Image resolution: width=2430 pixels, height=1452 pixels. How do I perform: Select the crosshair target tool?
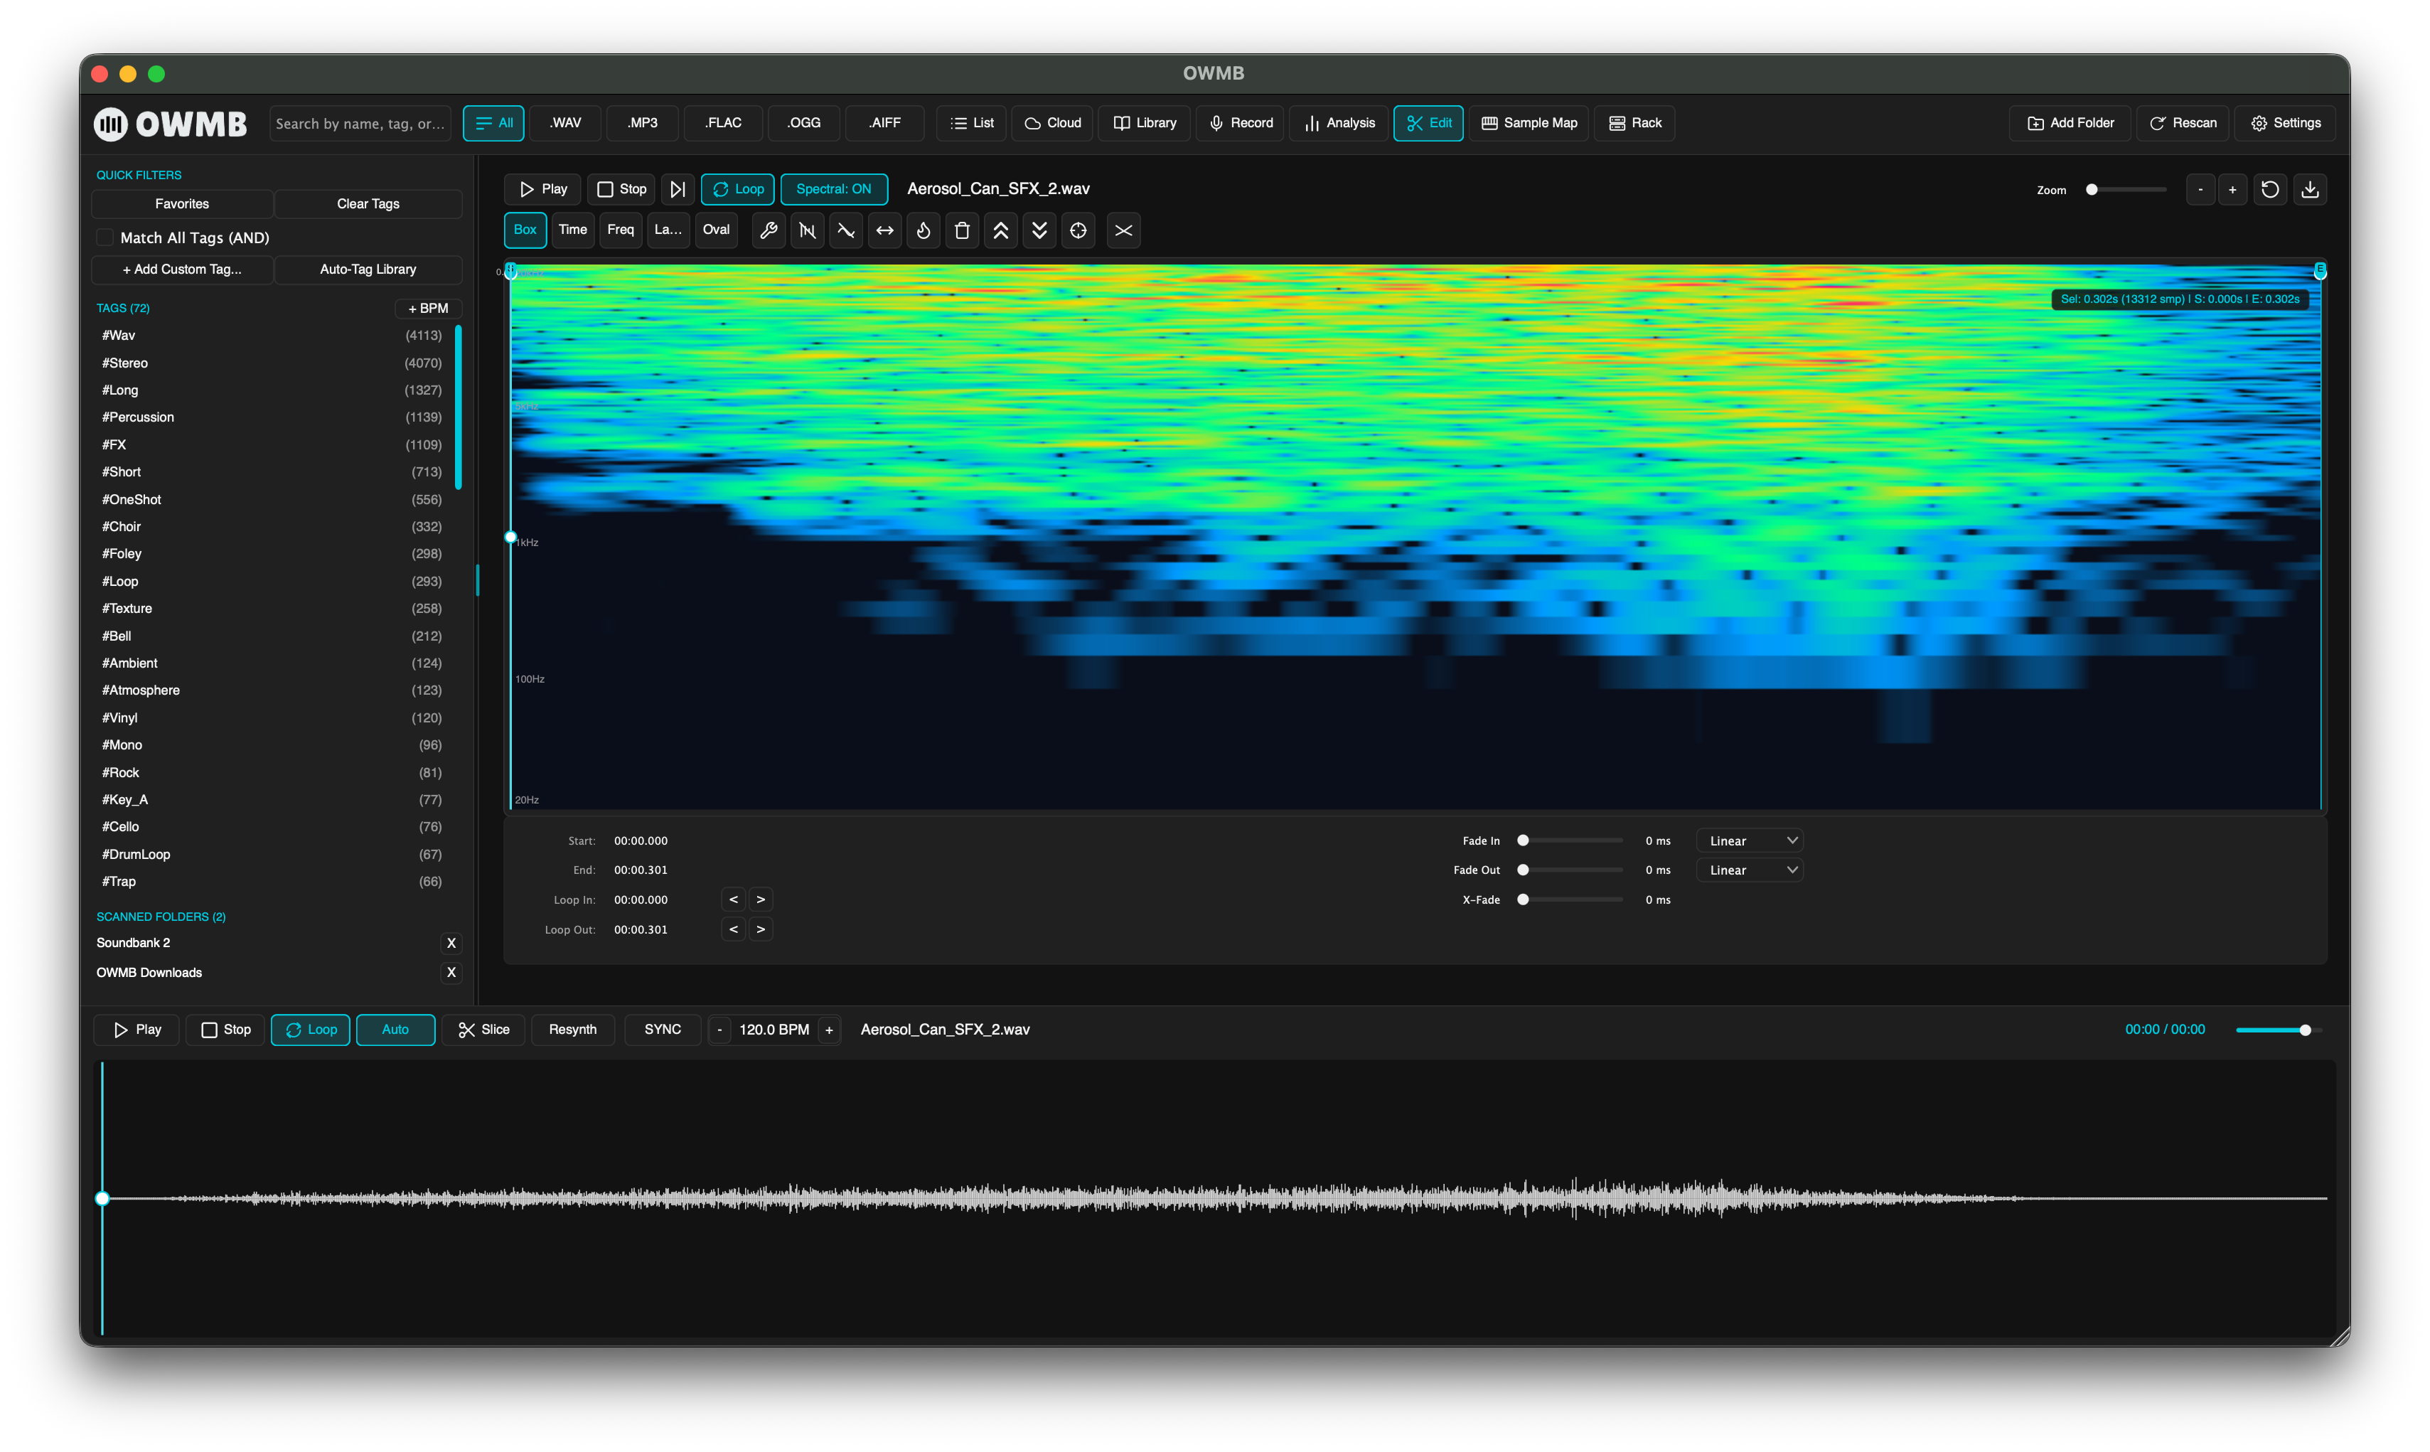coord(1078,230)
